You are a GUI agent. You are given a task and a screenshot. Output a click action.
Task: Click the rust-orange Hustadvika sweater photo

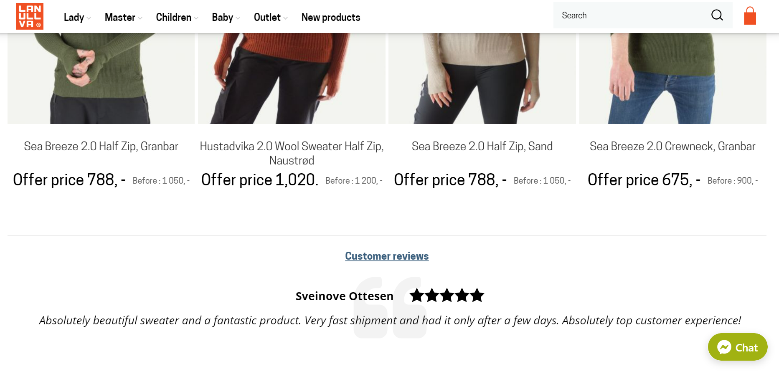[x=292, y=78]
